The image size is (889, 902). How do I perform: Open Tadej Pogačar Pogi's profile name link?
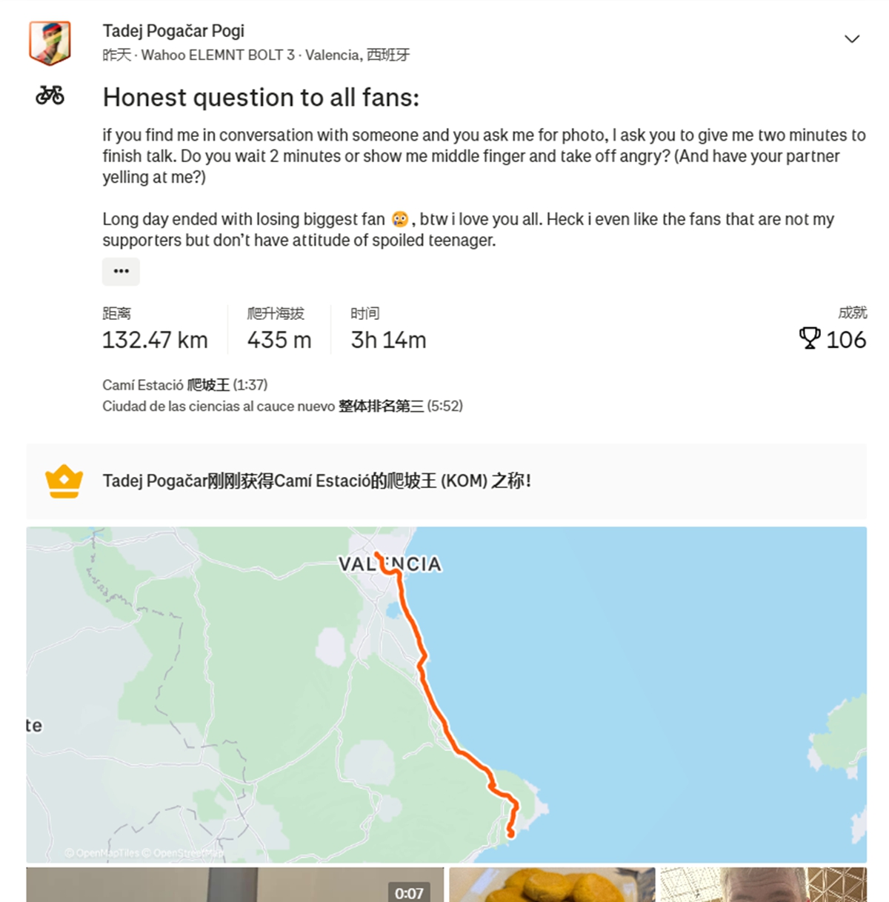(173, 31)
